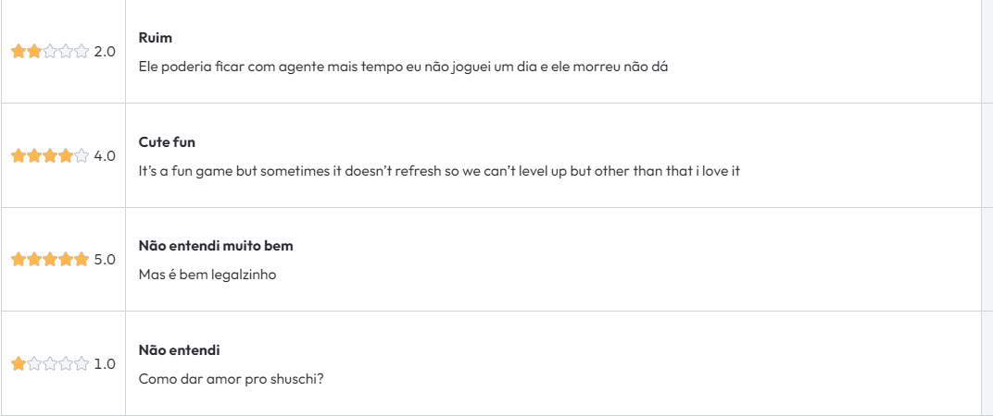Image resolution: width=993 pixels, height=416 pixels.
Task: Click the review text "It's a fun game"
Action: [x=438, y=171]
